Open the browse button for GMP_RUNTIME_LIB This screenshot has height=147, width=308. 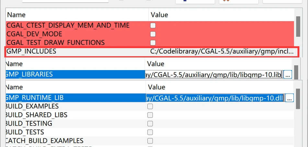(290, 97)
